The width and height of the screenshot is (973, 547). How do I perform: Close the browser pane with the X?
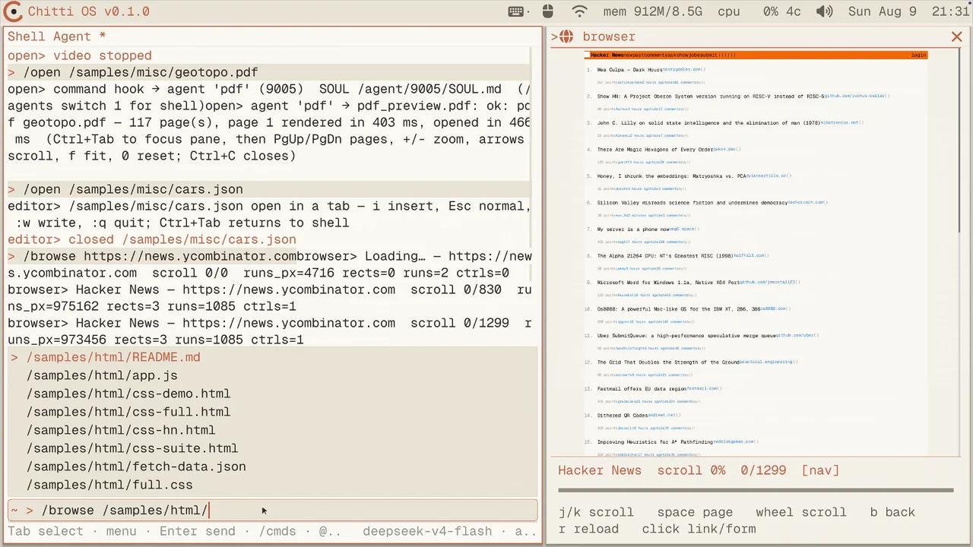[956, 36]
